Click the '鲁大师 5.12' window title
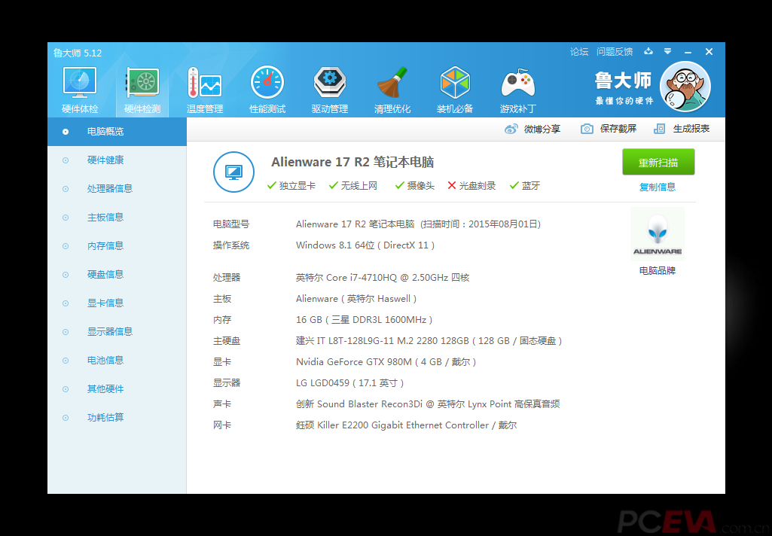Viewport: 772px width, 536px height. pos(78,53)
